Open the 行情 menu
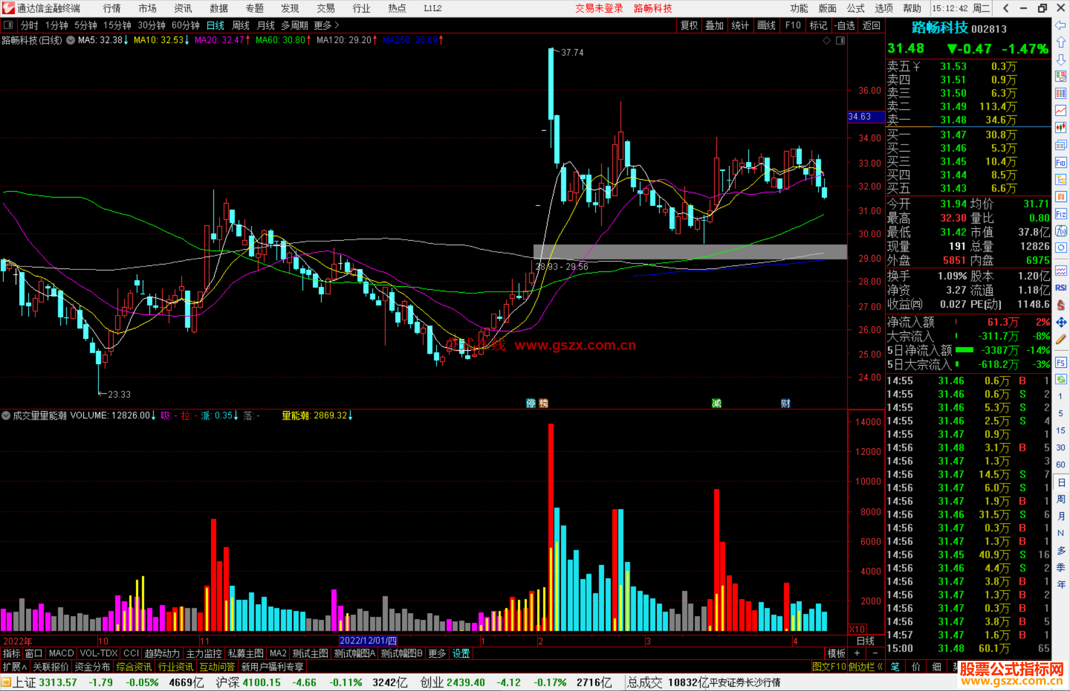 pyautogui.click(x=111, y=8)
